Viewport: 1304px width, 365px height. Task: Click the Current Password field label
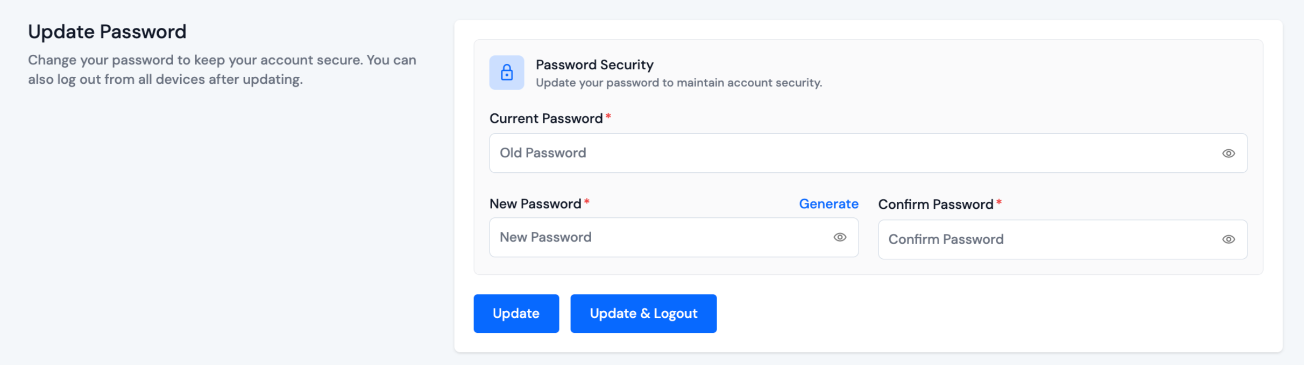point(545,118)
